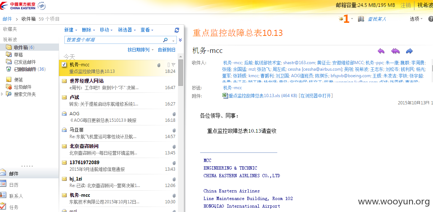Uncheck the selected 机务-mcc message checkbox
This screenshot has width=433, height=212.
coord(64,65)
